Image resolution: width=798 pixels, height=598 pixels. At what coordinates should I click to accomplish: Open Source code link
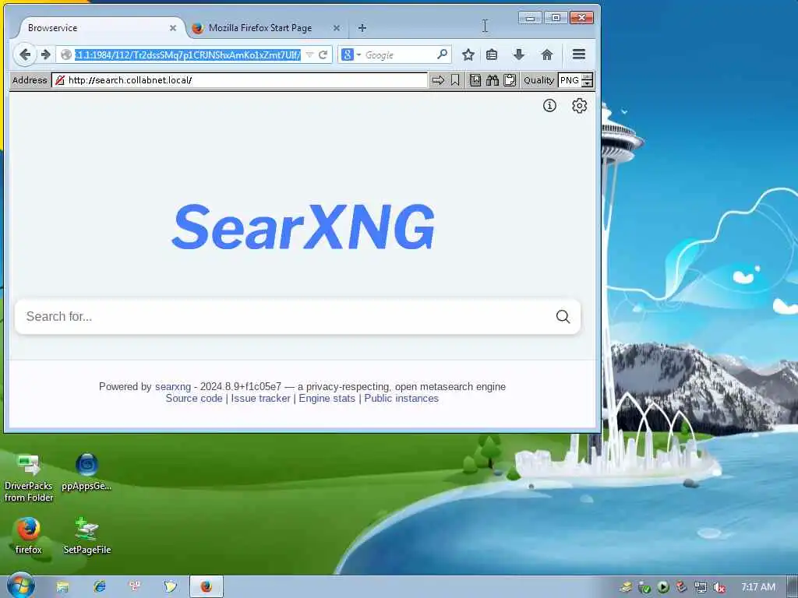tap(194, 399)
